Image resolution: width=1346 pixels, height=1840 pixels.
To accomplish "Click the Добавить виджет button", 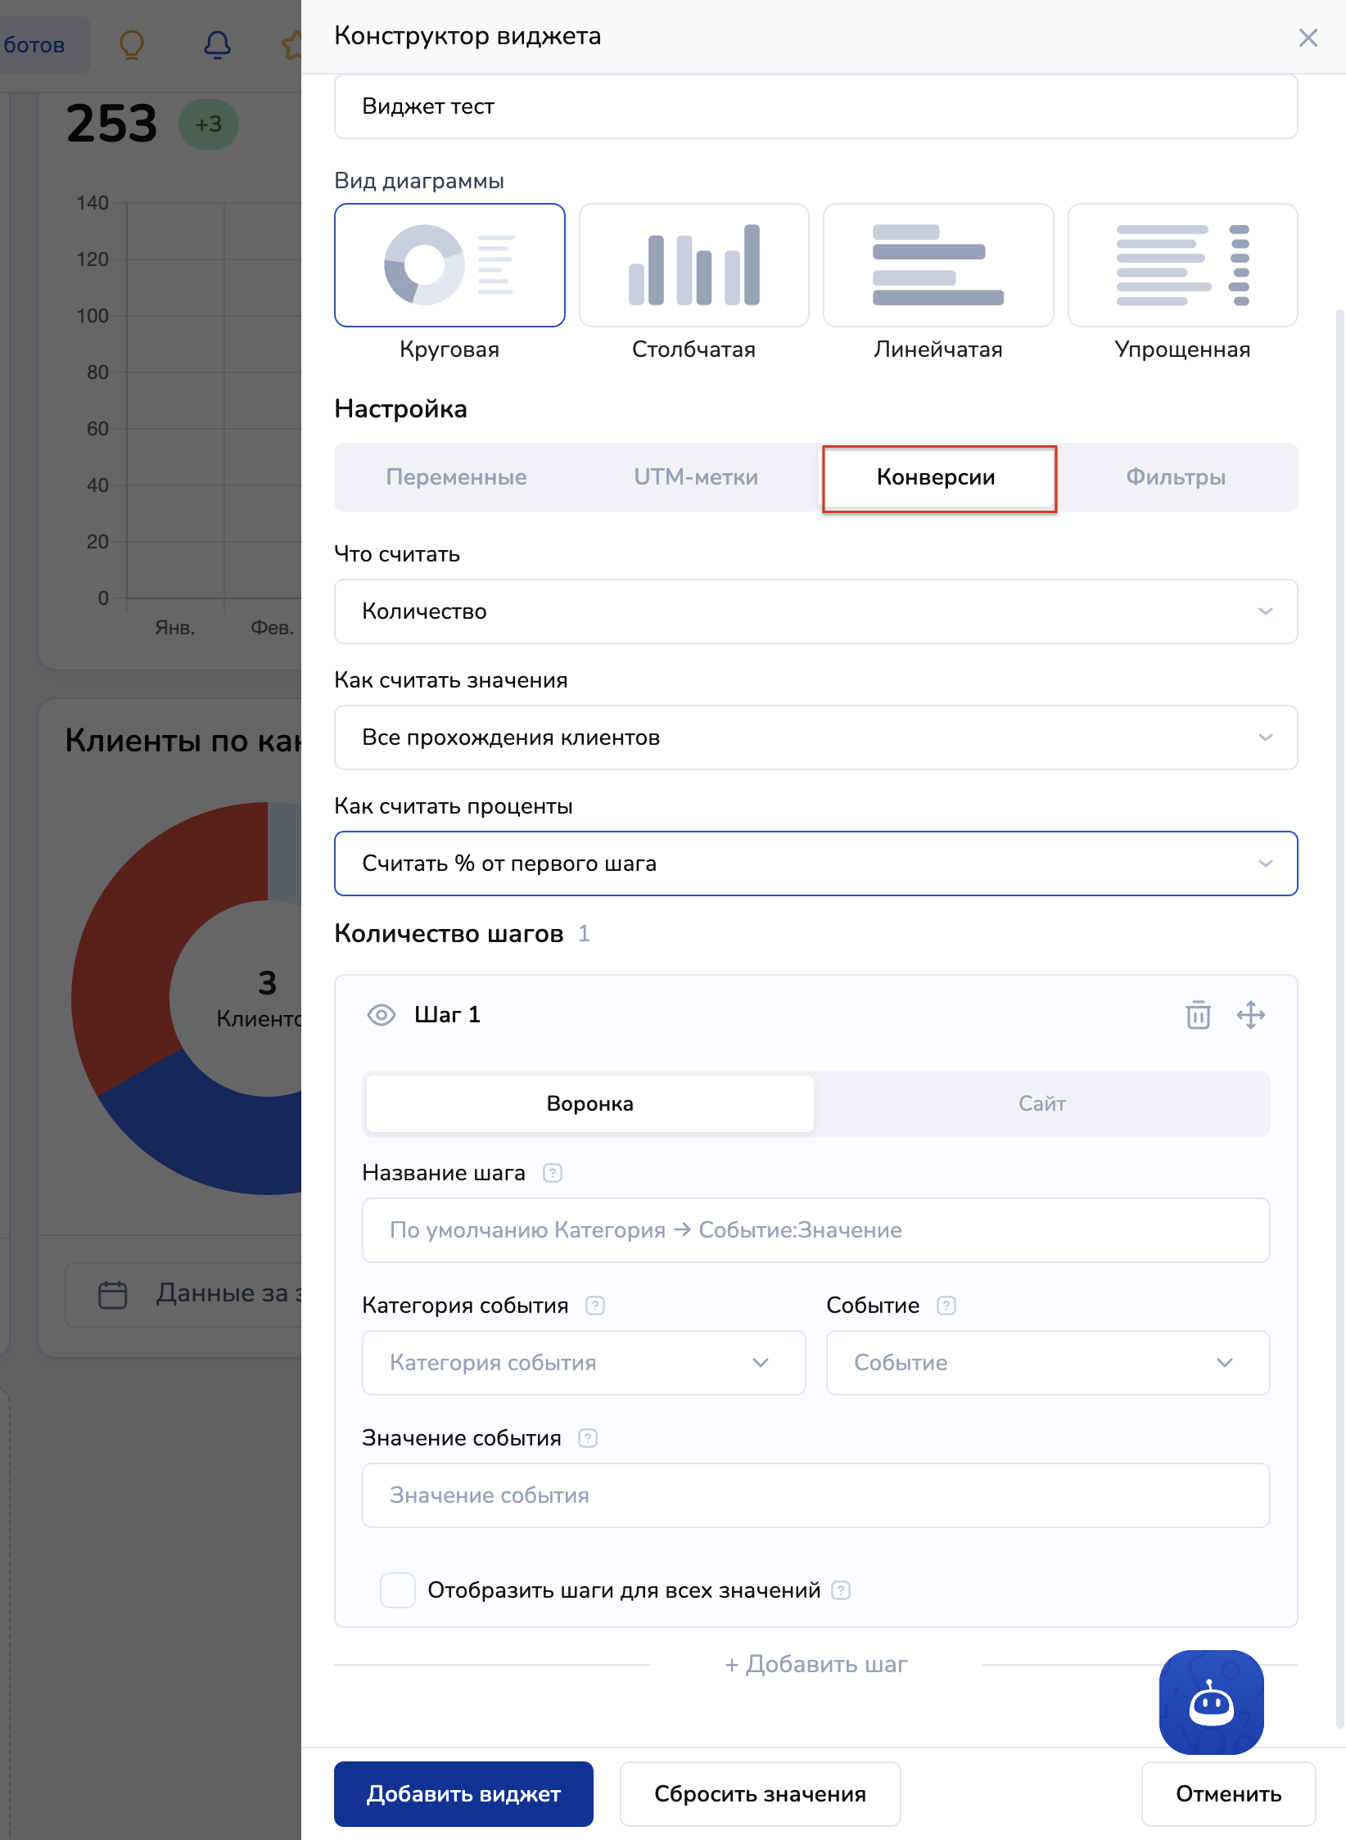I will 463,1794.
